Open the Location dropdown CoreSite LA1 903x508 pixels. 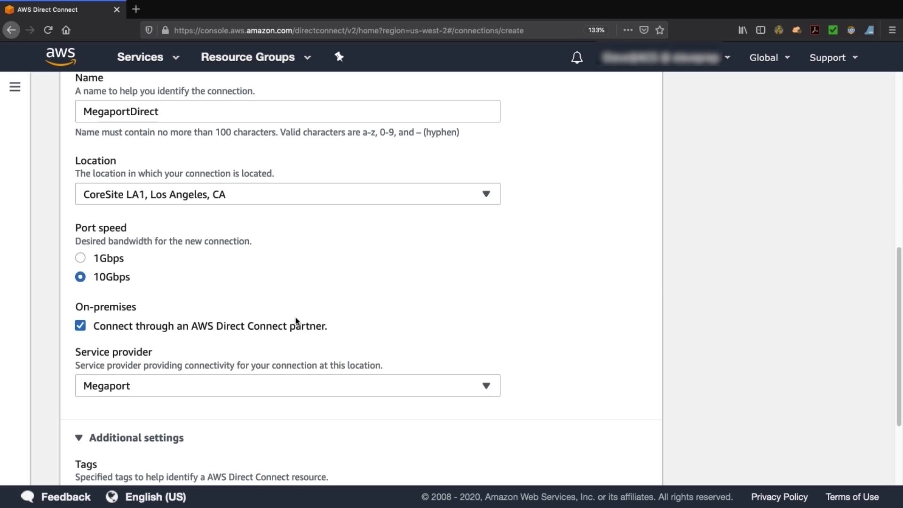[287, 194]
